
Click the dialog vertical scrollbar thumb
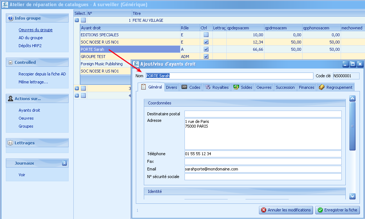352,126
